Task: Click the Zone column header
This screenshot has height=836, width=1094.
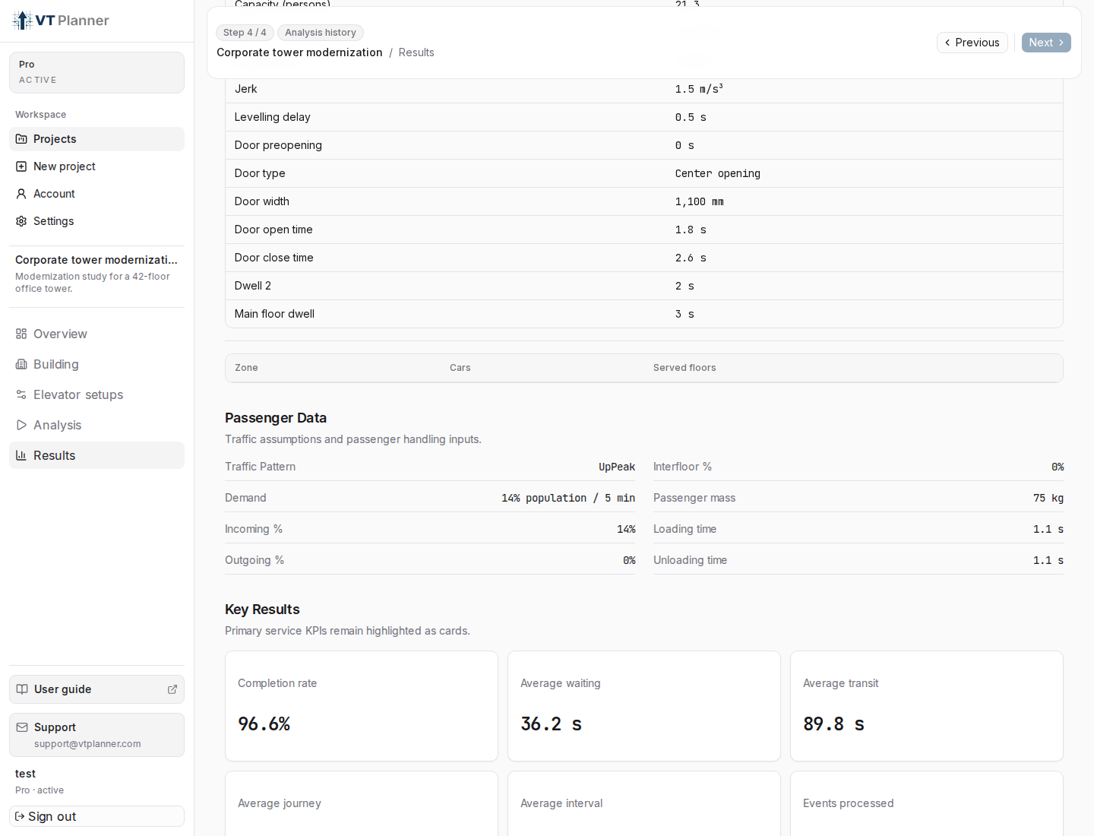Action: point(246,368)
